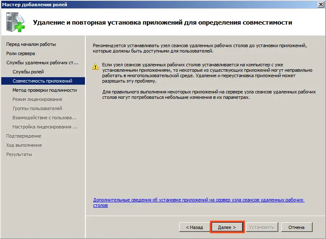Close the Мастер добавления ролей window
326x239 pixels.
click(x=321, y=4)
